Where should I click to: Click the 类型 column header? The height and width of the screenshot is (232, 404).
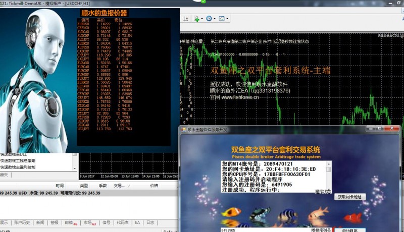click(84, 186)
